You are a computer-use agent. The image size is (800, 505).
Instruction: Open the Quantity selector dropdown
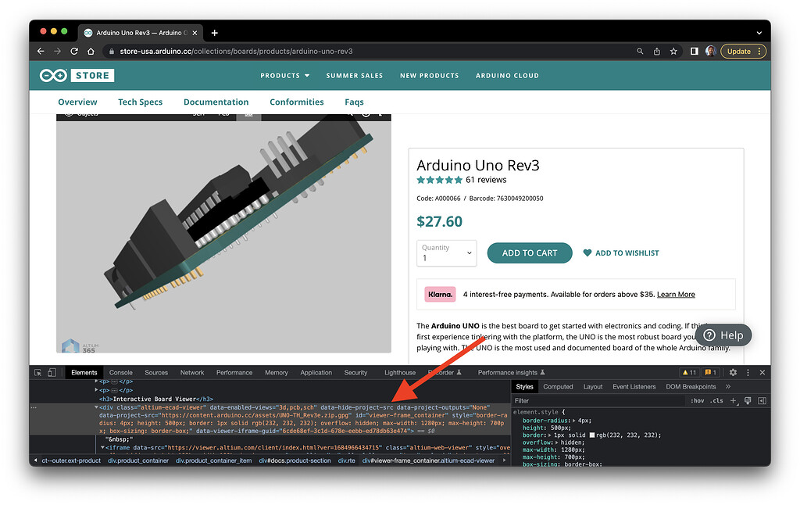pyautogui.click(x=446, y=252)
